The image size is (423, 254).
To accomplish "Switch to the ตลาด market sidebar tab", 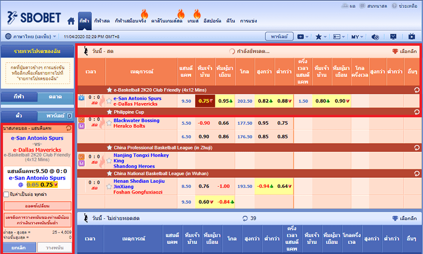I will [x=55, y=97].
